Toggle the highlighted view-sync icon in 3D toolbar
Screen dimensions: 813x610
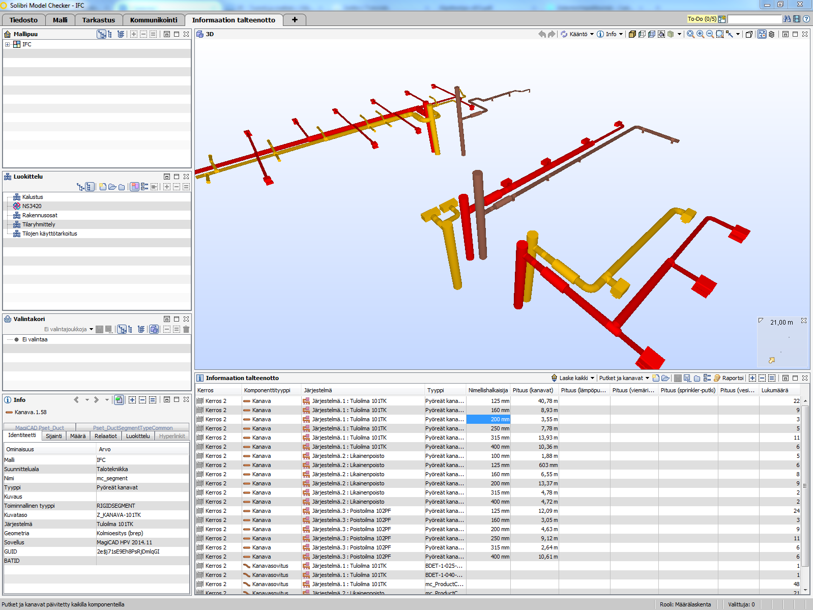(x=762, y=34)
